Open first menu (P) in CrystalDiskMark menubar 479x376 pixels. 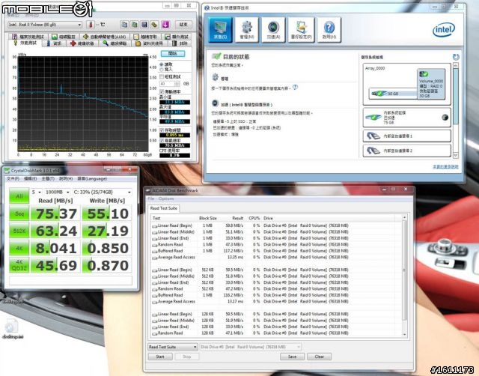coord(13,179)
